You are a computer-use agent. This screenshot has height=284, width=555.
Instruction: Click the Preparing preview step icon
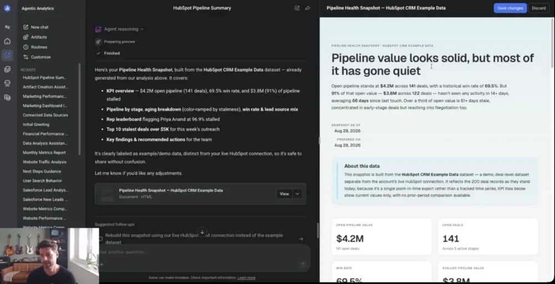click(x=98, y=42)
